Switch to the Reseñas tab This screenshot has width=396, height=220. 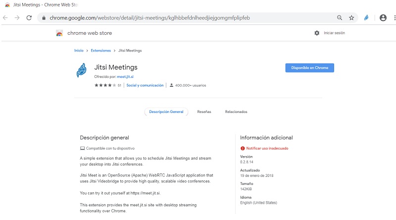(204, 112)
